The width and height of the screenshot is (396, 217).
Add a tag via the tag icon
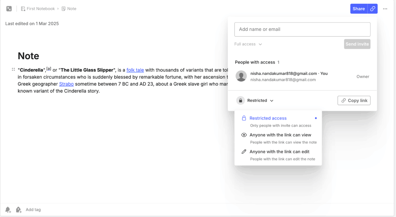(x=18, y=210)
